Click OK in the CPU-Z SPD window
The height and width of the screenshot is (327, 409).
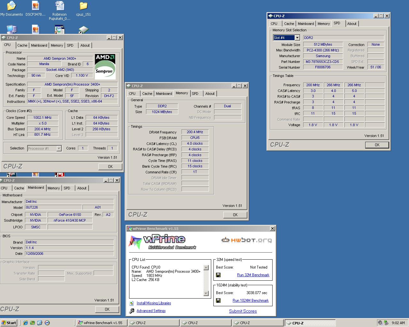coord(377,145)
